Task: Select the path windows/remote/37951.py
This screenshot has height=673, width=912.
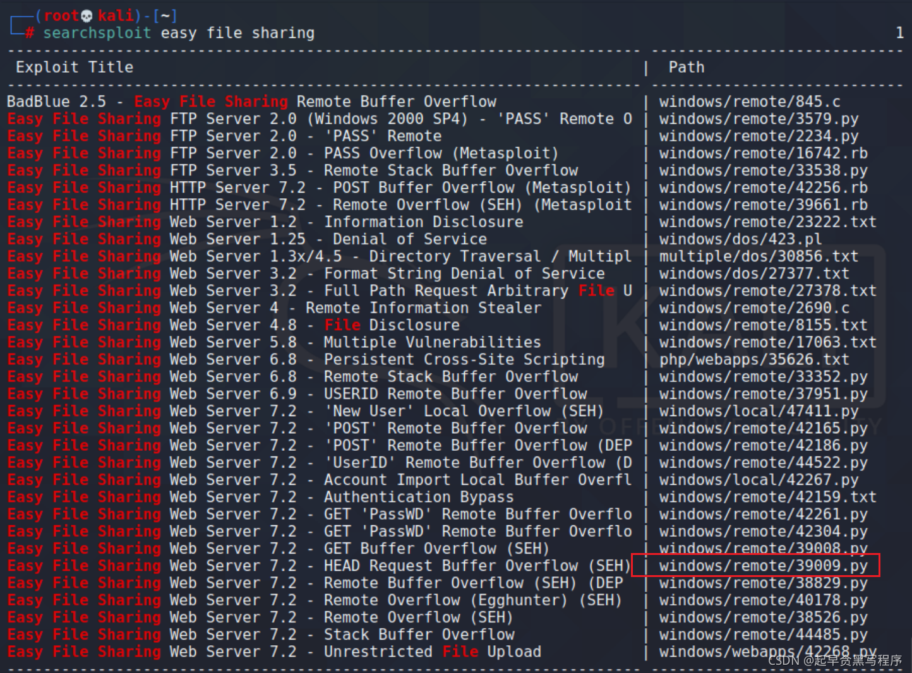Action: (763, 394)
